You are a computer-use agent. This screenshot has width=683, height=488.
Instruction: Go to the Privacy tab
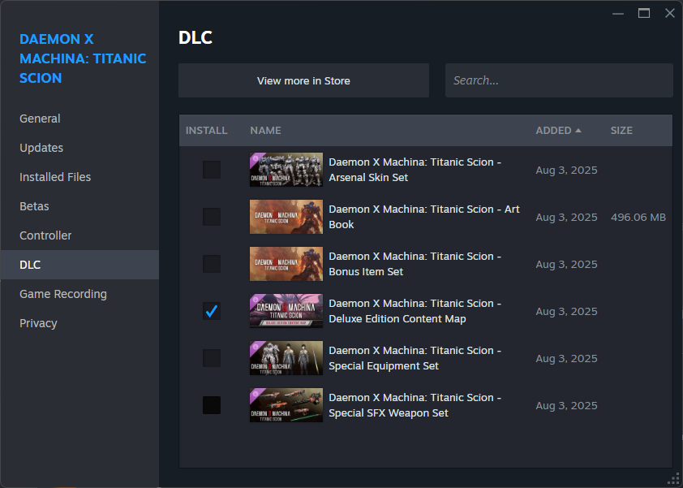click(79, 323)
